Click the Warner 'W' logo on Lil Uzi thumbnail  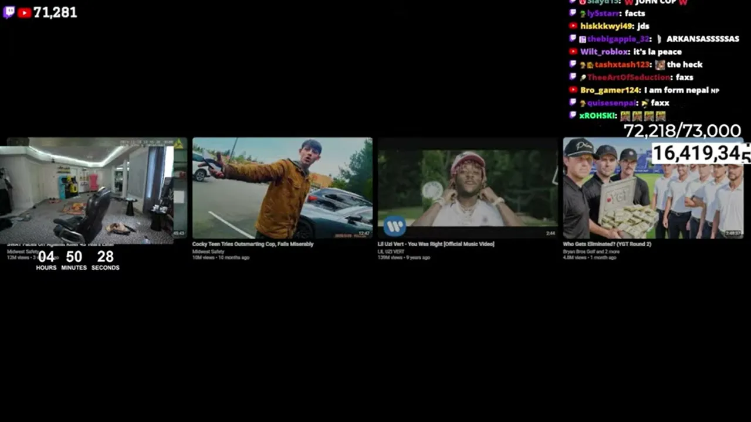pyautogui.click(x=395, y=226)
